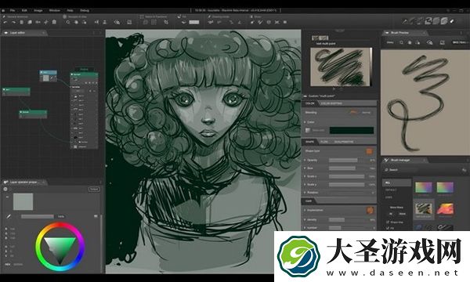Expand the Color section arrow
The image size is (470, 282).
[305, 122]
